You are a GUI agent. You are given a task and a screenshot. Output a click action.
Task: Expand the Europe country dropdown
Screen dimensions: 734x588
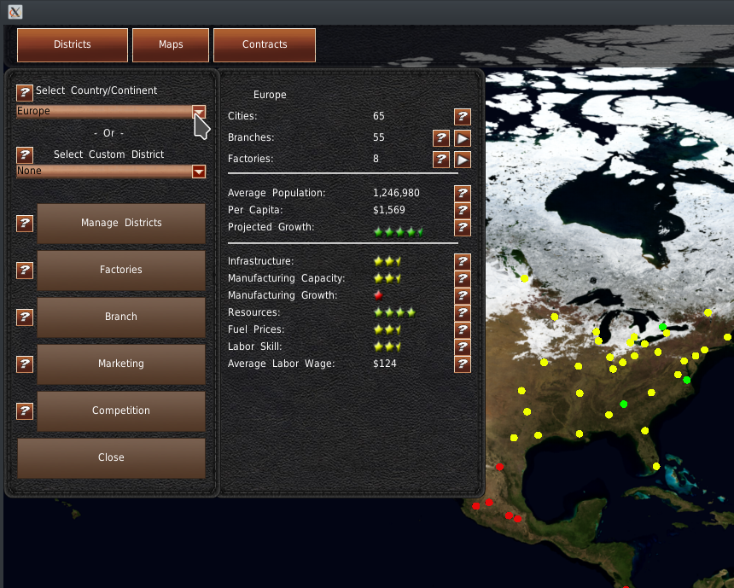pyautogui.click(x=199, y=112)
